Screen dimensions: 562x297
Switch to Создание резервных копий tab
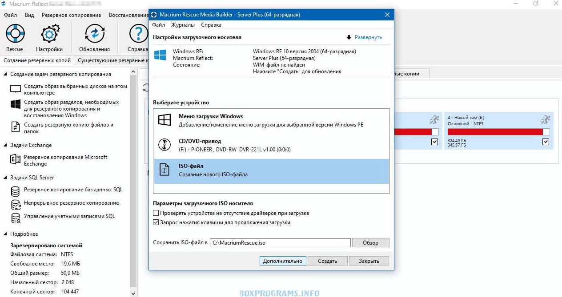37,60
